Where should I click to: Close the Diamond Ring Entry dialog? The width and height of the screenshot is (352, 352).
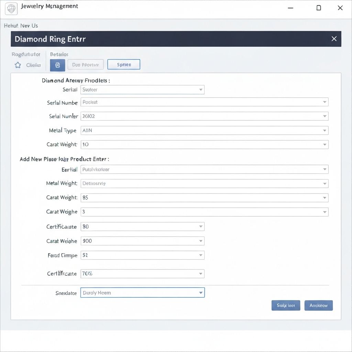click(x=334, y=39)
